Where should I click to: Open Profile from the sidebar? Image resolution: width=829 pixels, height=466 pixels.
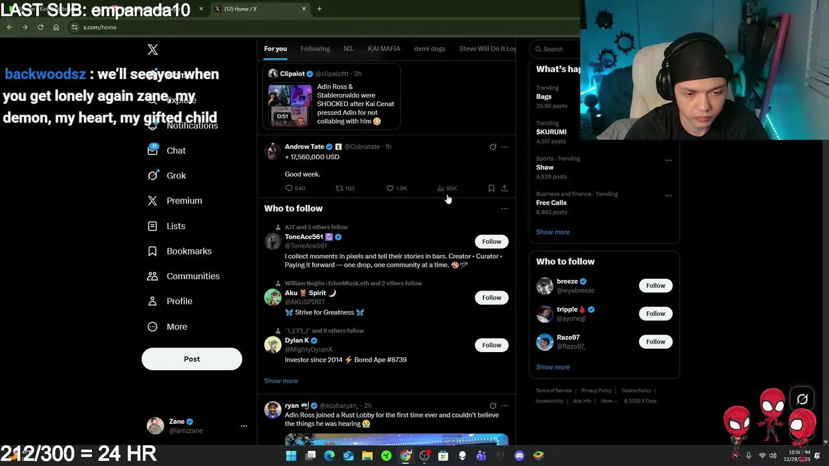click(170, 301)
